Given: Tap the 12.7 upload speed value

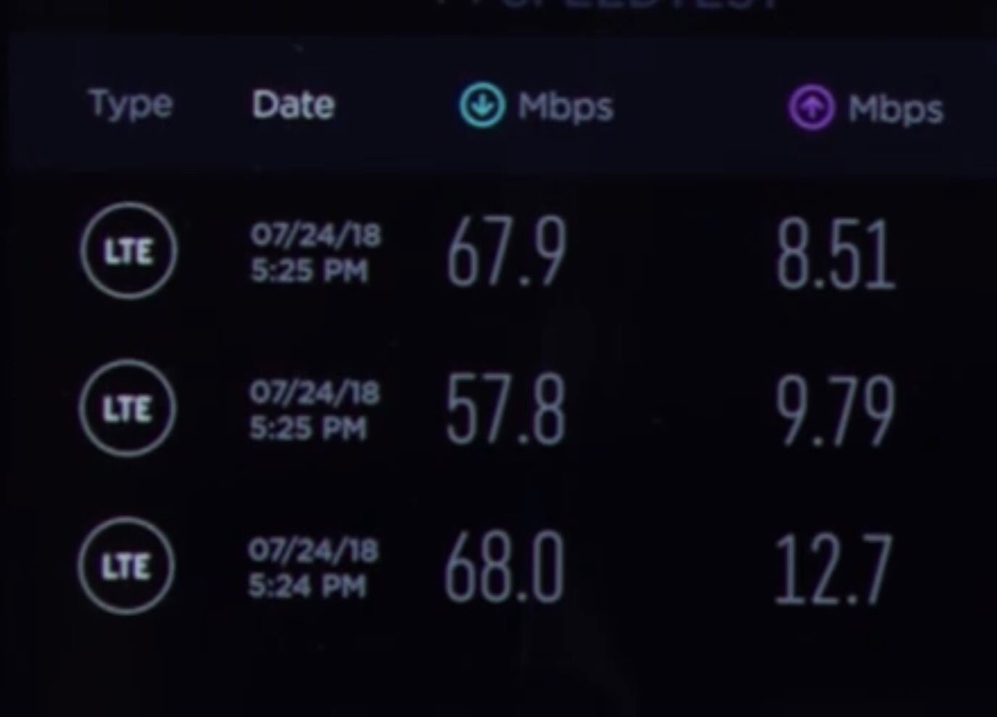Looking at the screenshot, I should 833,570.
